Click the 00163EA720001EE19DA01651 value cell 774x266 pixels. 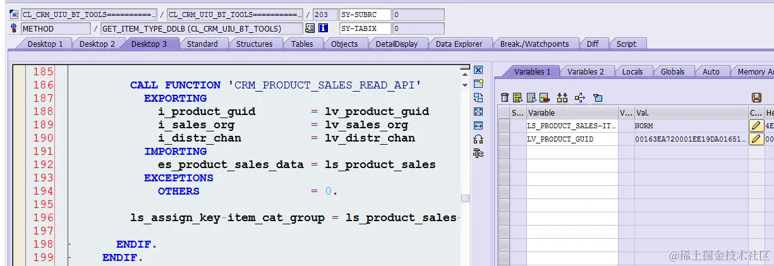pyautogui.click(x=691, y=139)
